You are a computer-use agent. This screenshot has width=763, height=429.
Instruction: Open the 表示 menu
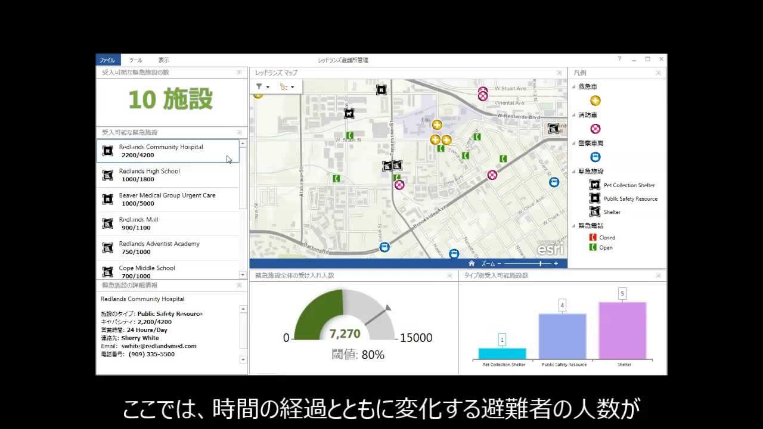pyautogui.click(x=164, y=60)
